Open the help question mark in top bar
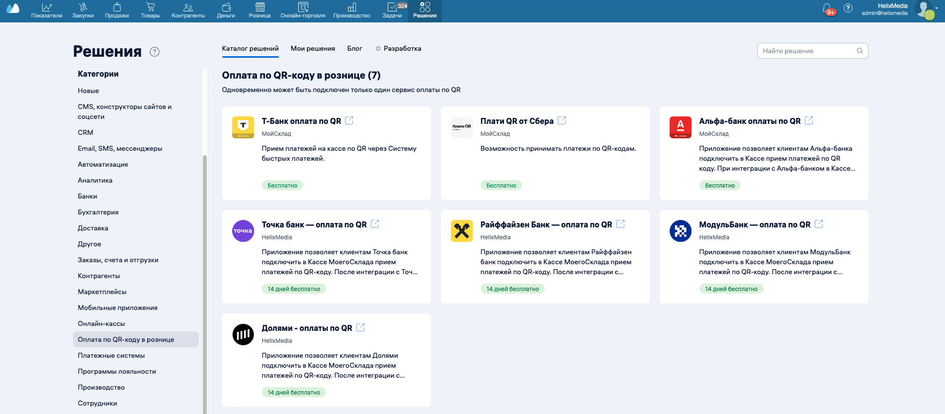Screen dimensions: 945x414 click(848, 8)
